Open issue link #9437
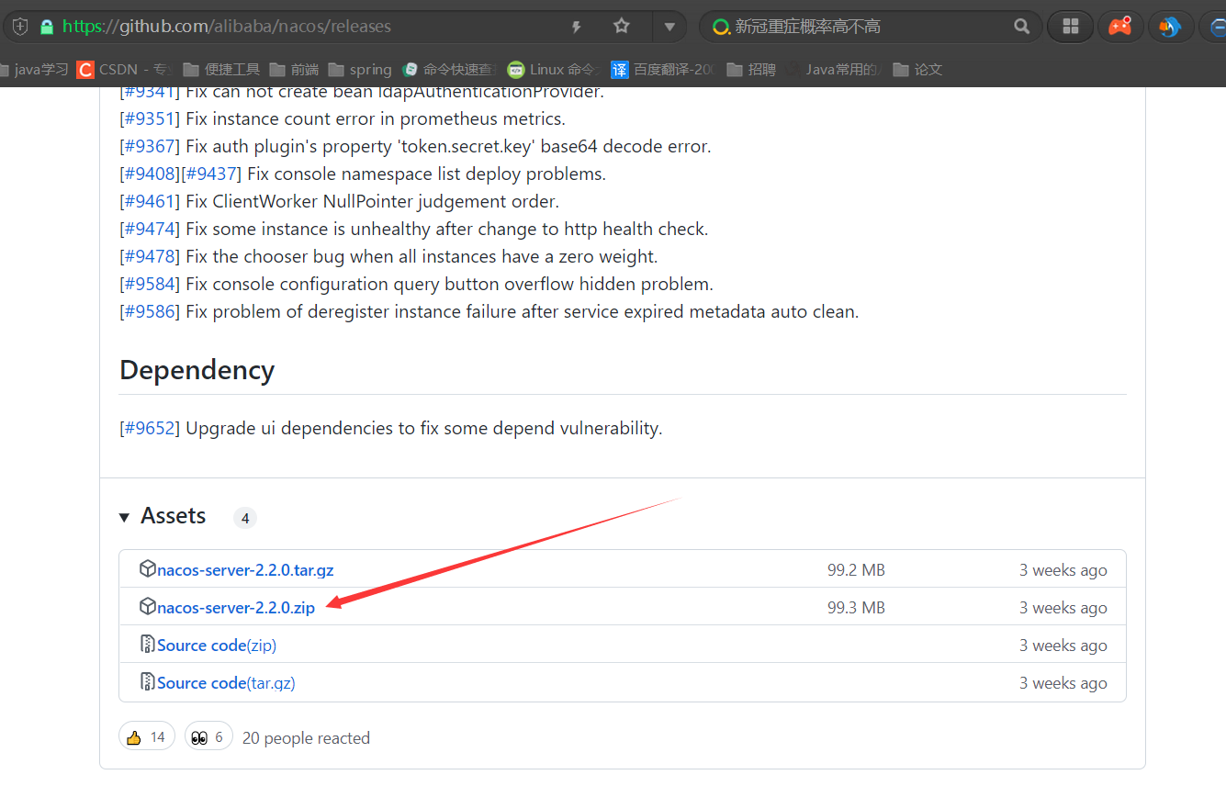Viewport: 1226px width, 786px height. (211, 174)
